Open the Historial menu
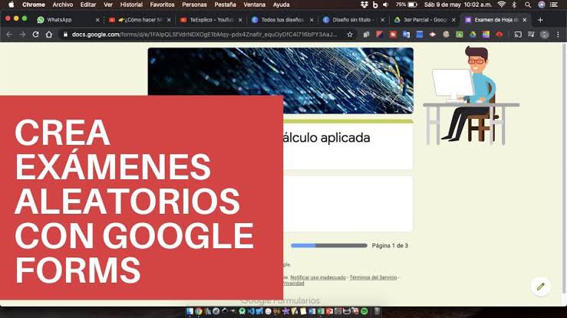Viewport: 567px width, 318px height. 131,5
